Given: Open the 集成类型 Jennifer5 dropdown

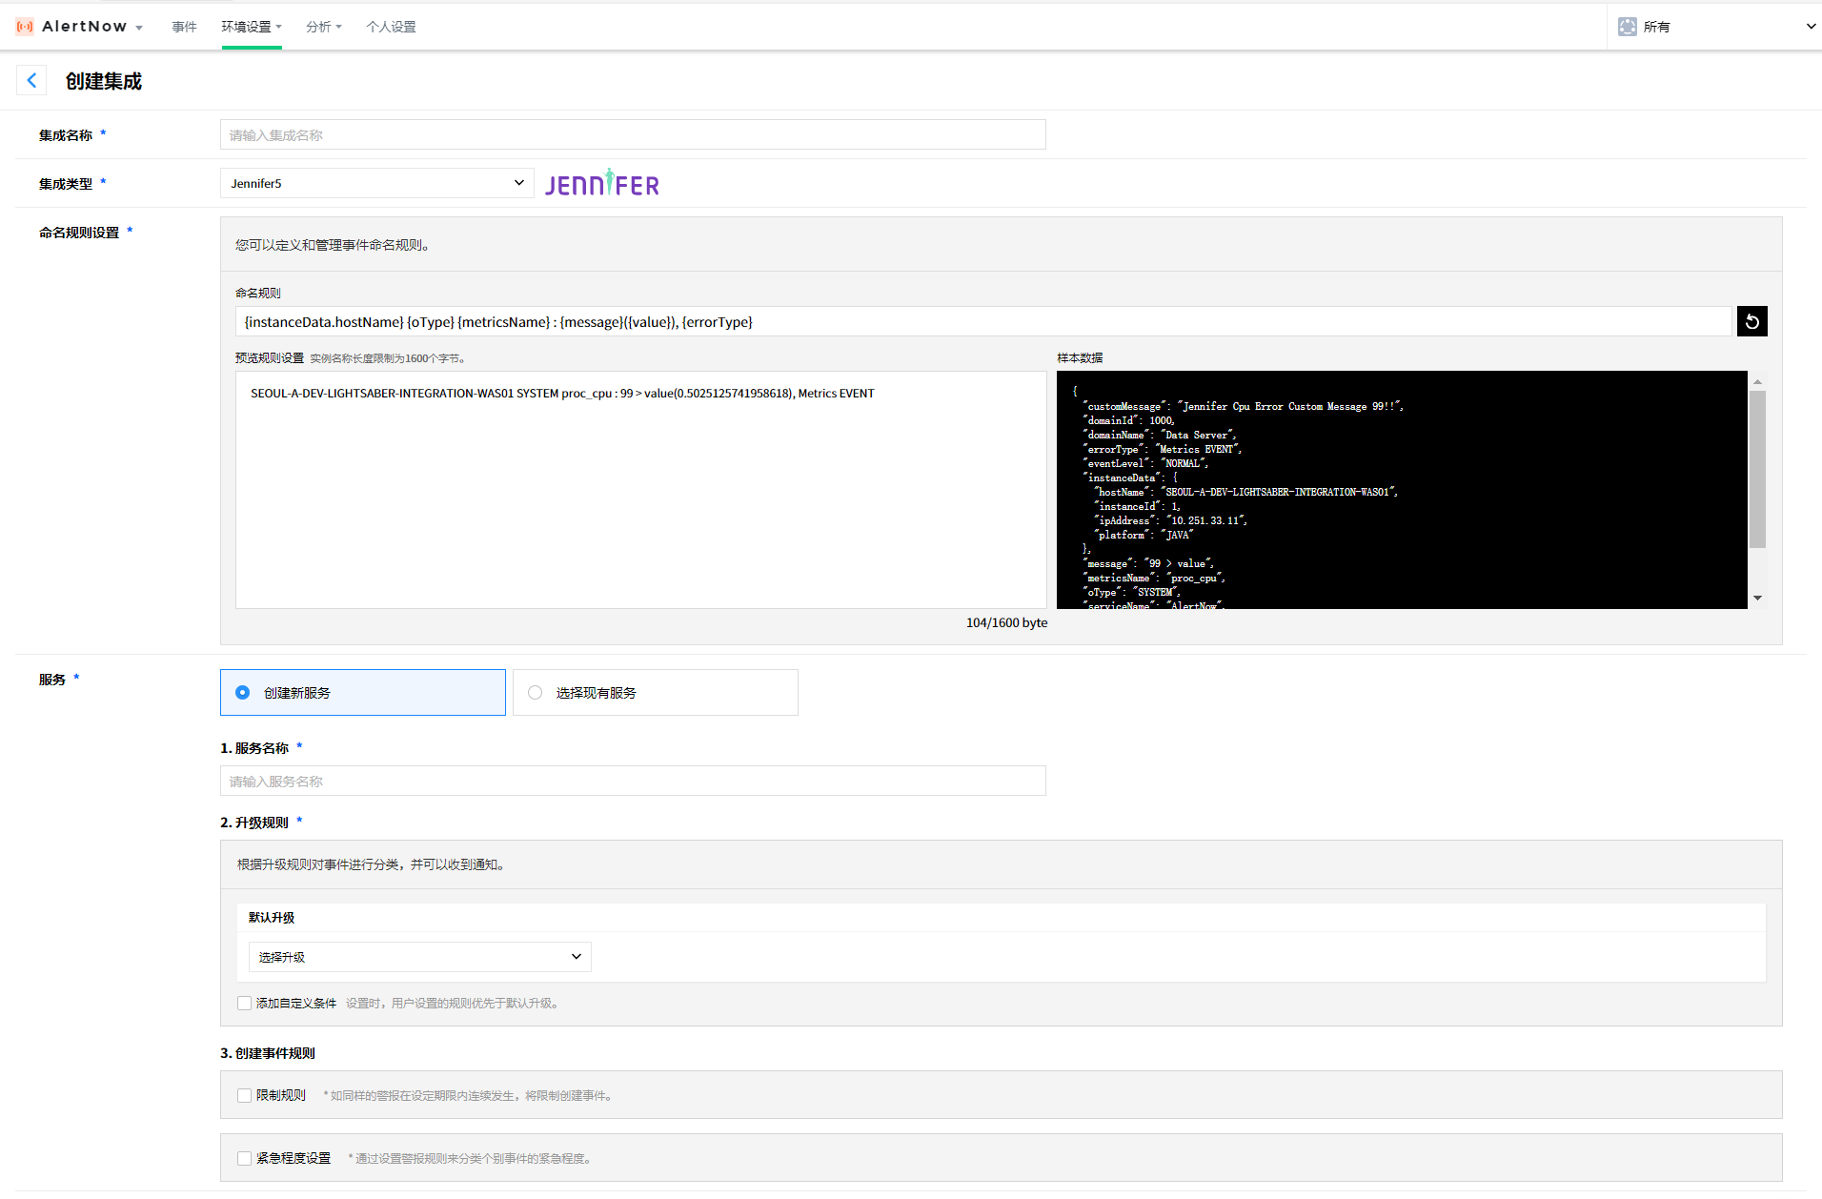Looking at the screenshot, I should pos(376,184).
